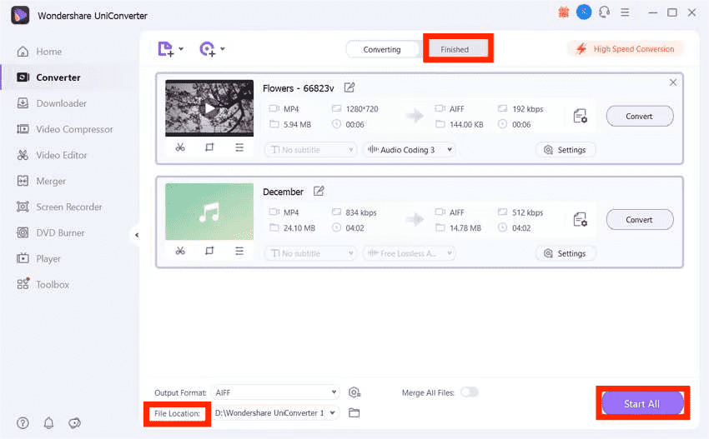The image size is (709, 439).
Task: Trim Flowers video with scissors icon
Action: (x=180, y=147)
